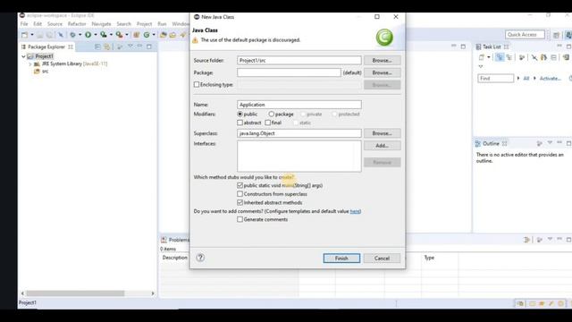This screenshot has height=322, width=572.
Task: Open the Coverage dropdown arrow
Action: point(111,35)
